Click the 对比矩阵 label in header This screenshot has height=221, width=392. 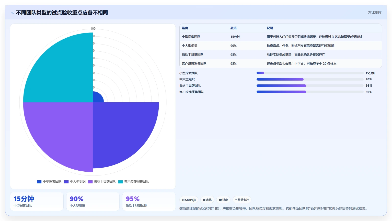375,12
